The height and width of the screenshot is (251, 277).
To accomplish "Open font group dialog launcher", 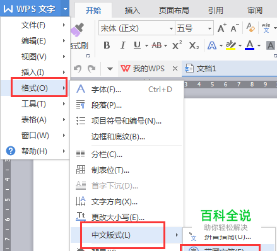I will tap(275, 55).
